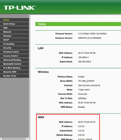
Task: Select QSS in the sidebar
Action: coord(15,28)
